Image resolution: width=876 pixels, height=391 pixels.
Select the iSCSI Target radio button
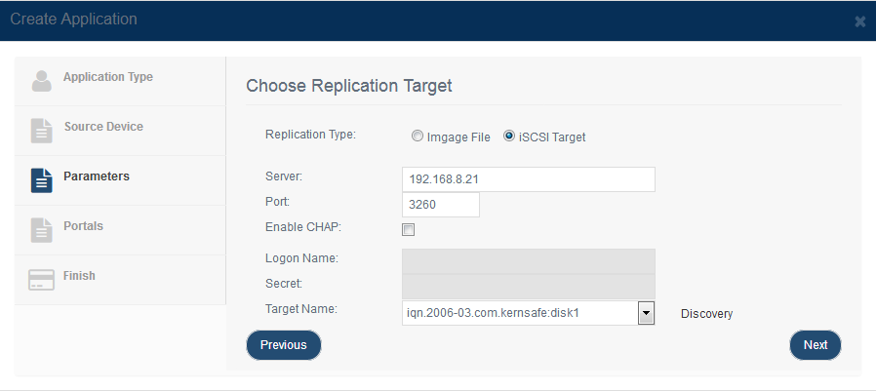coord(509,136)
